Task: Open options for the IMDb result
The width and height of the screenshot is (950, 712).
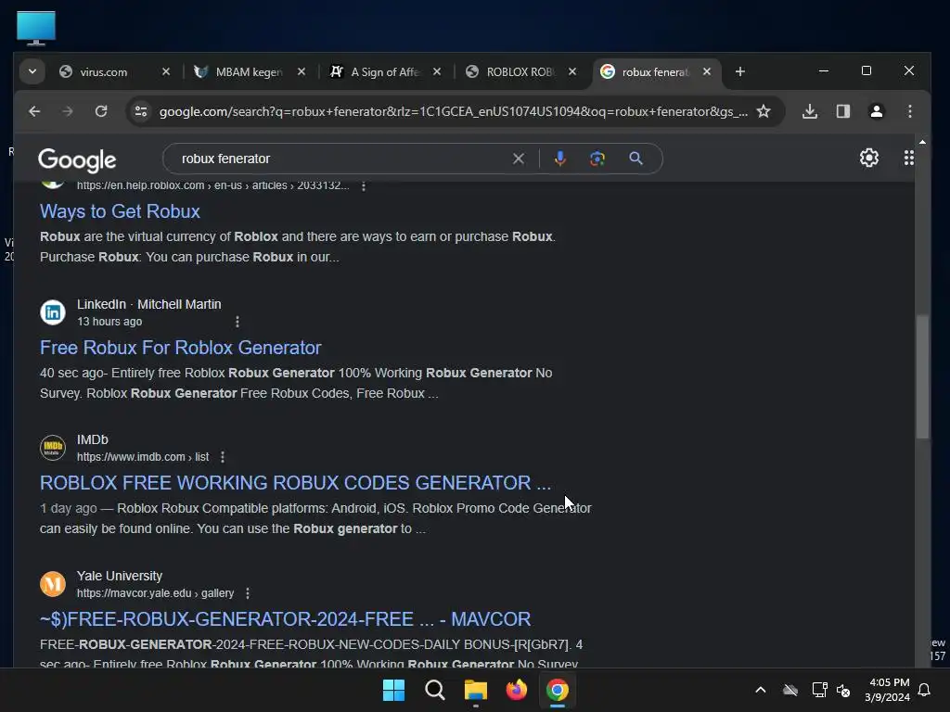Action: (223, 457)
